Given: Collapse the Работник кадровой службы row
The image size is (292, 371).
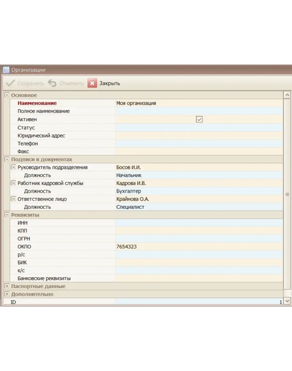Looking at the screenshot, I should [x=13, y=183].
